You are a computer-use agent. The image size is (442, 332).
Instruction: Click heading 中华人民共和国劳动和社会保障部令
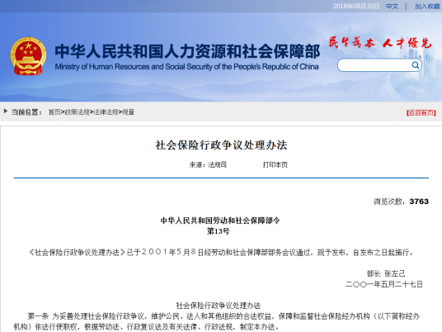[x=220, y=221]
